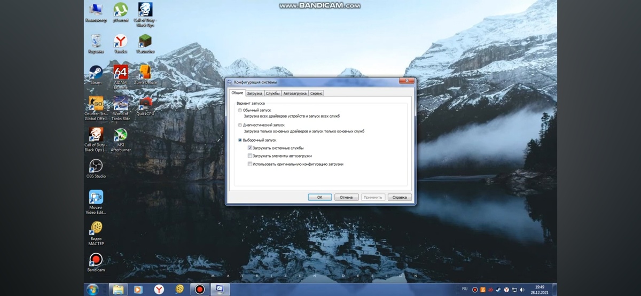Switch to the Службы tab
The height and width of the screenshot is (296, 641).
[272, 94]
